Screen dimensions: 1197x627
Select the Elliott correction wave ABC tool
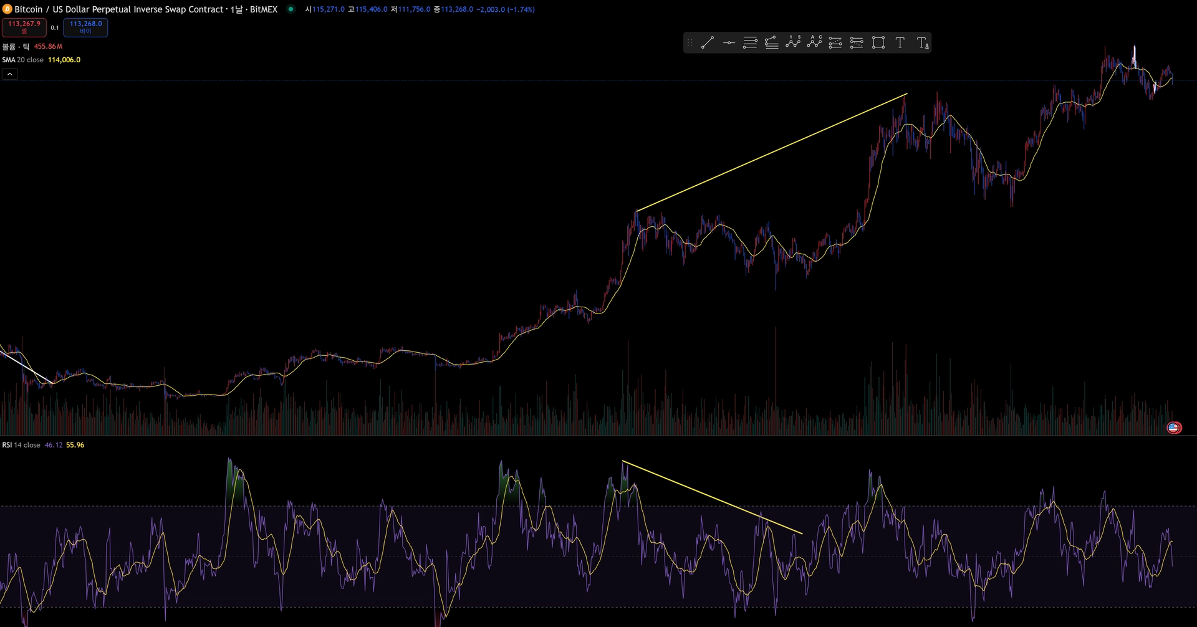814,42
